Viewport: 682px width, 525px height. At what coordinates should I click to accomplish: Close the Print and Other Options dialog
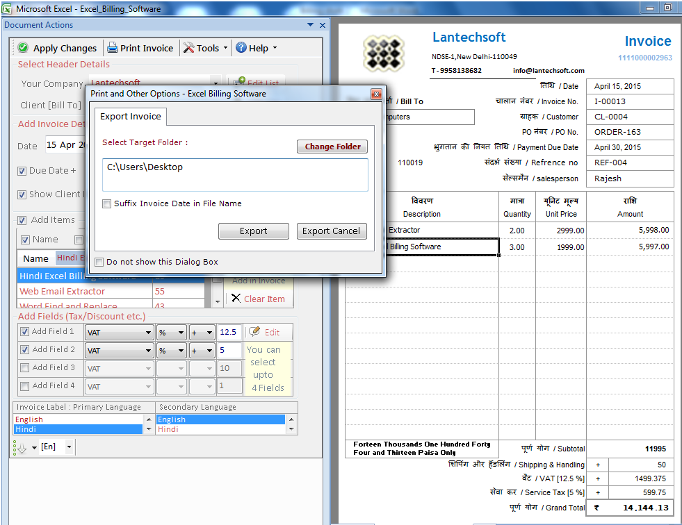pyautogui.click(x=376, y=94)
